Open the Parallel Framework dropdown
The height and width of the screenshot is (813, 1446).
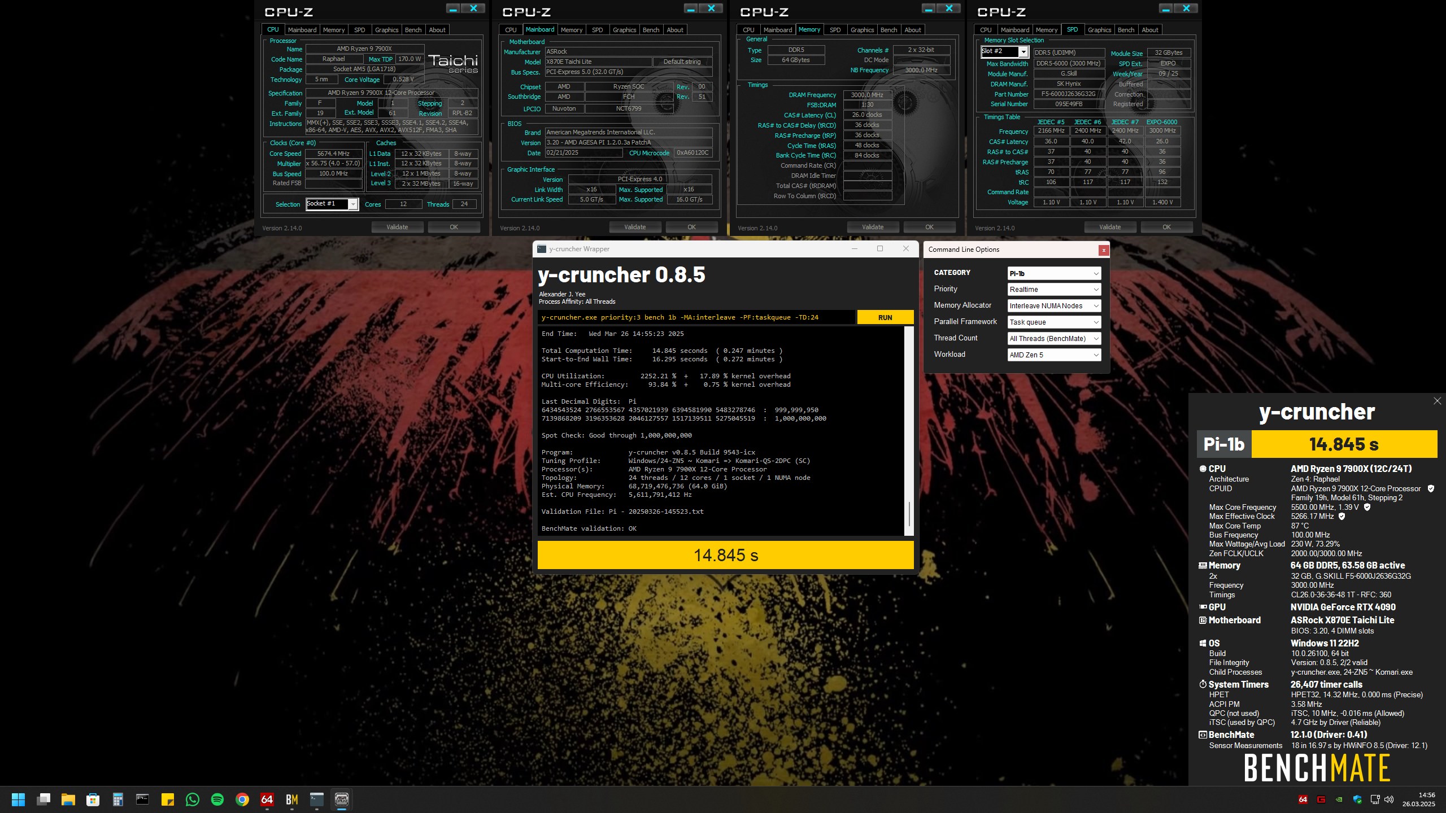click(x=1054, y=322)
